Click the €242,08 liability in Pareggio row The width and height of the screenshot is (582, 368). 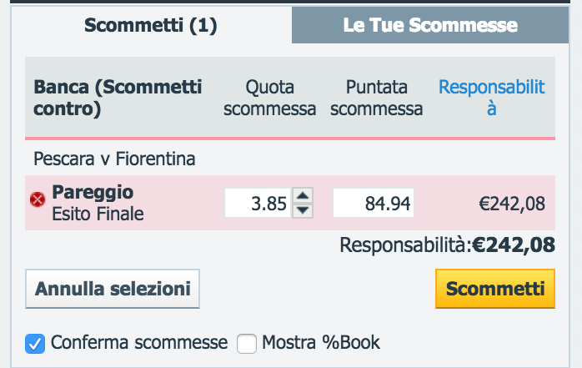512,204
